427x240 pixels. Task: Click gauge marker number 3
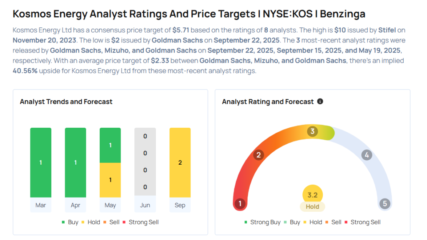click(x=312, y=132)
